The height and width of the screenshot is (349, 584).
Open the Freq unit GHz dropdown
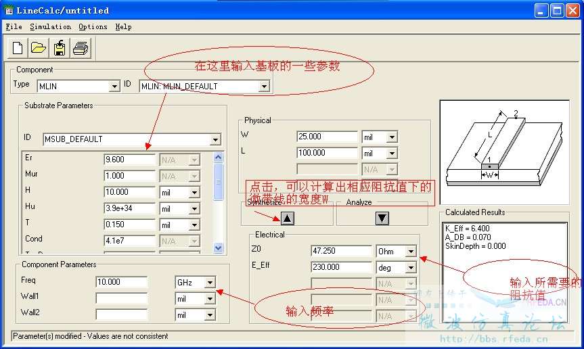click(210, 283)
